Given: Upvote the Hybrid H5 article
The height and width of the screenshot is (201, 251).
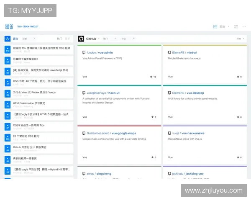Looking at the screenshot, I should tap(8, 171).
